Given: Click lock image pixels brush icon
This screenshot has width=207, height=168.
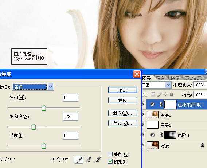Looking at the screenshot, I should click(x=159, y=94).
